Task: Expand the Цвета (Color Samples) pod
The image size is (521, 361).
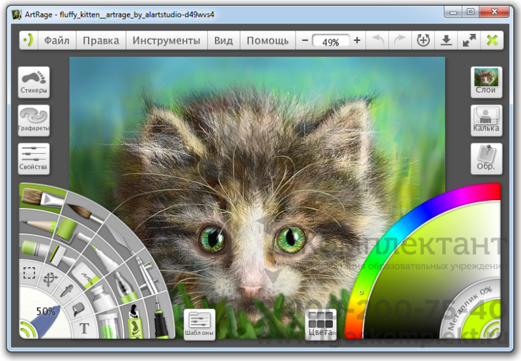Action: coord(321,324)
